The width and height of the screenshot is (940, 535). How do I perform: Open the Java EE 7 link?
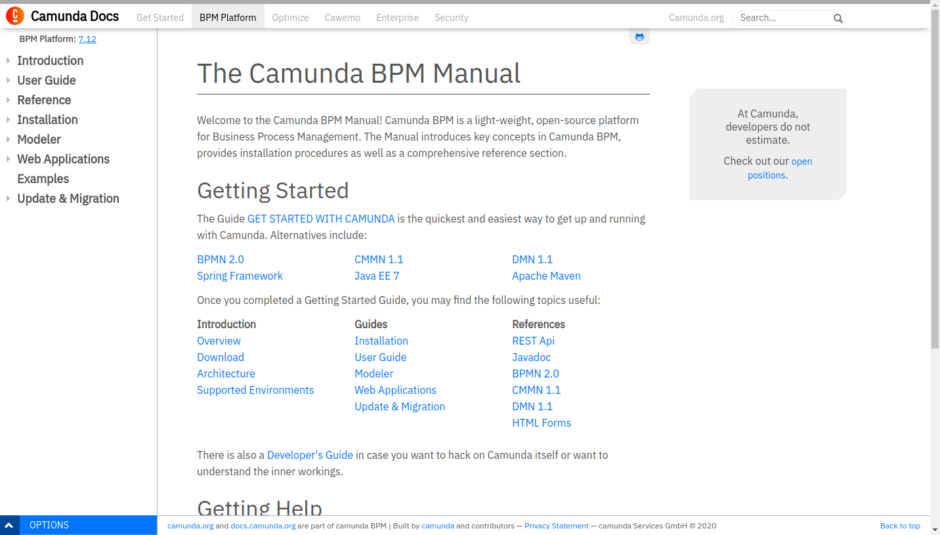tap(377, 276)
